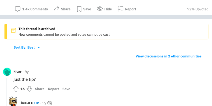Click the 9y timestamp next to TheDJFC
The width and height of the screenshot is (212, 106).
tap(44, 103)
